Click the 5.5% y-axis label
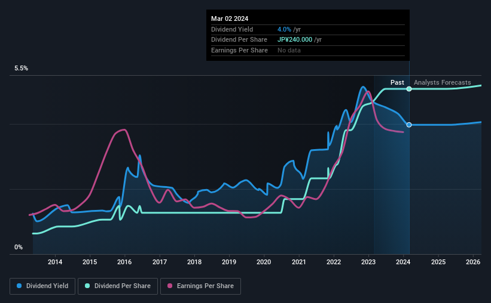 (21, 69)
